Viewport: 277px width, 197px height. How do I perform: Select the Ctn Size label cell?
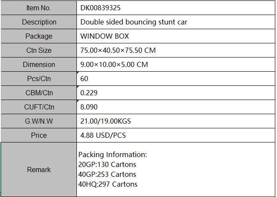coord(39,50)
